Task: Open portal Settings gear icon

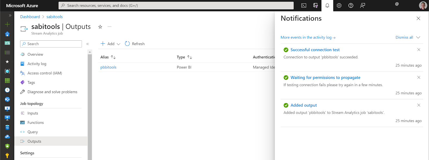Action: [x=339, y=6]
